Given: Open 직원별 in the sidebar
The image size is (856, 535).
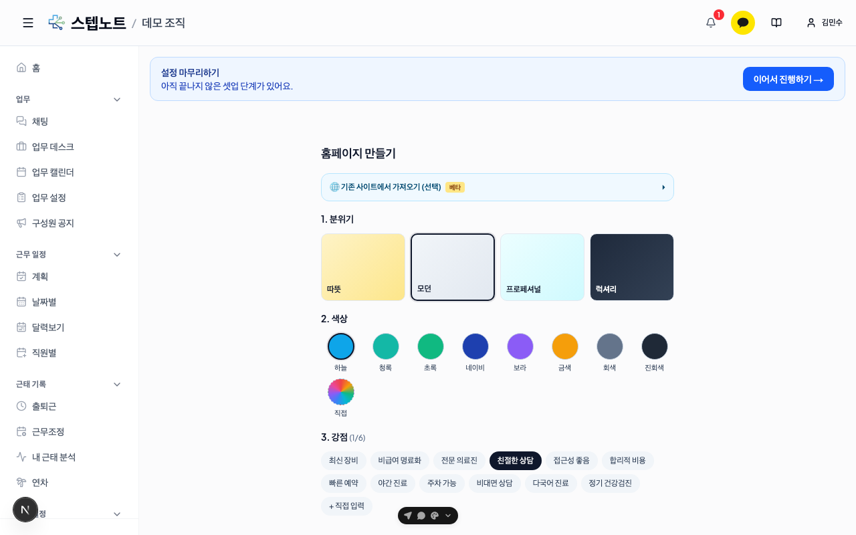Looking at the screenshot, I should pos(70,352).
